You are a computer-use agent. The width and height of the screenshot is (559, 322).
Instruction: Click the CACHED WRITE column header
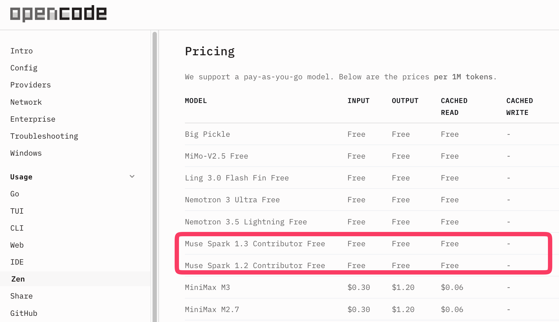tap(520, 107)
